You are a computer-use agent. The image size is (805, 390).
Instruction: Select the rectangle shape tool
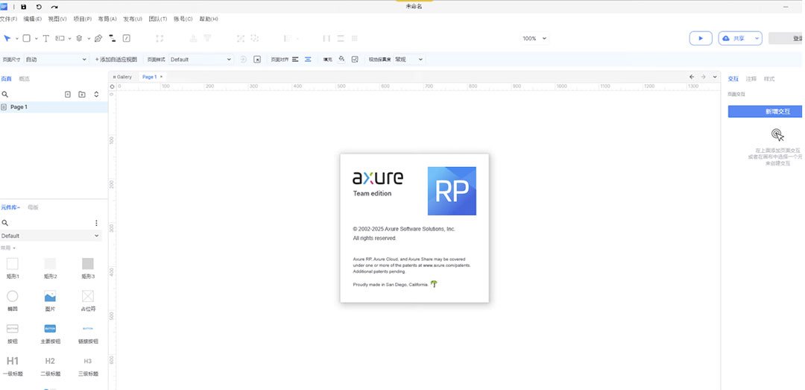click(27, 38)
